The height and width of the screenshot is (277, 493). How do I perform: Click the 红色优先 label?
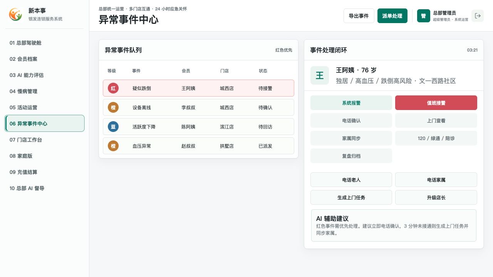[x=284, y=50]
